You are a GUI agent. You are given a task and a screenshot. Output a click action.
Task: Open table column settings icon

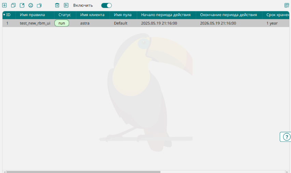pyautogui.click(x=287, y=5)
